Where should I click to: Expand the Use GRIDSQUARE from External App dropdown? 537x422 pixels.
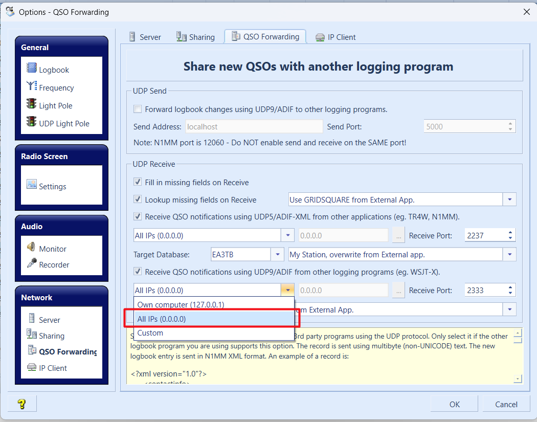509,199
